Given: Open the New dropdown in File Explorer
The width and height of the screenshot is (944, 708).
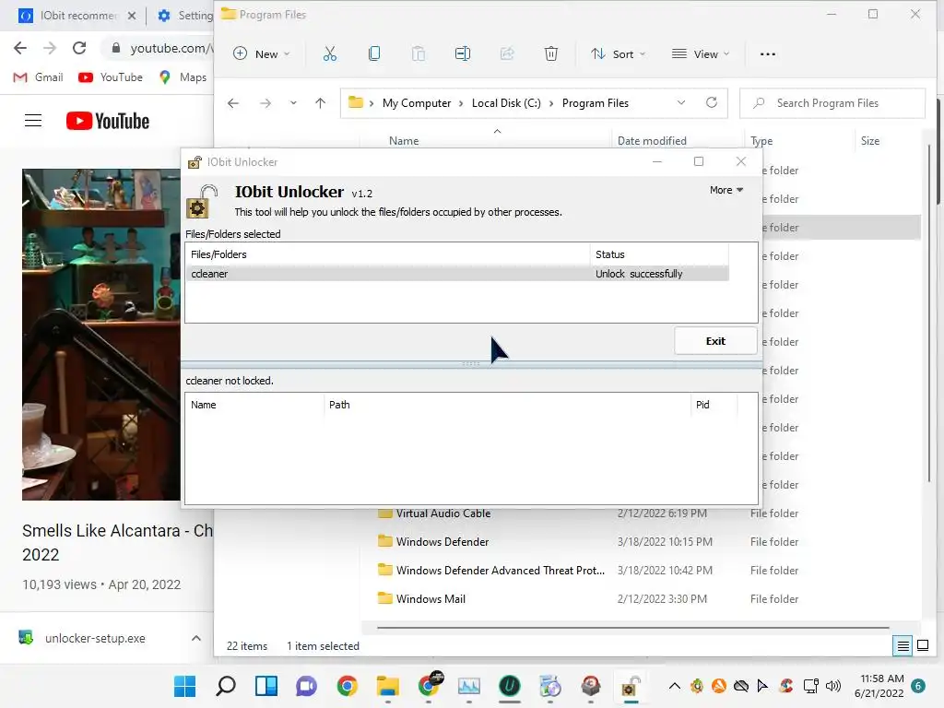Looking at the screenshot, I should [261, 54].
